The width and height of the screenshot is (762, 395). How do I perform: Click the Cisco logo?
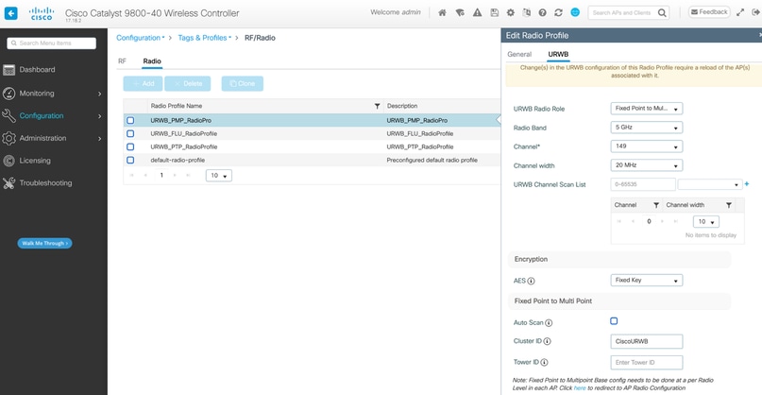click(42, 13)
